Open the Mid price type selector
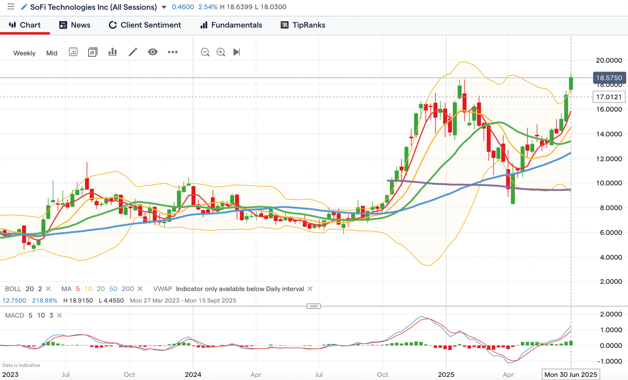 pos(52,53)
